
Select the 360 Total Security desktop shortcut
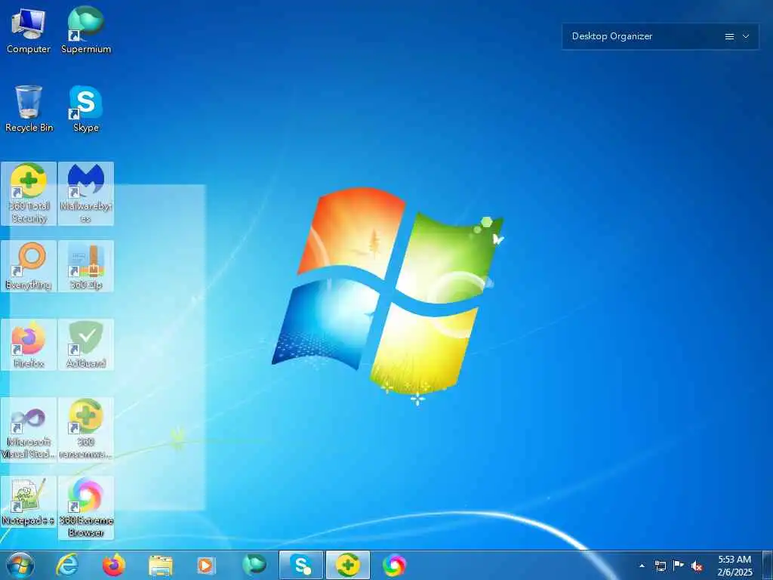pyautogui.click(x=29, y=193)
